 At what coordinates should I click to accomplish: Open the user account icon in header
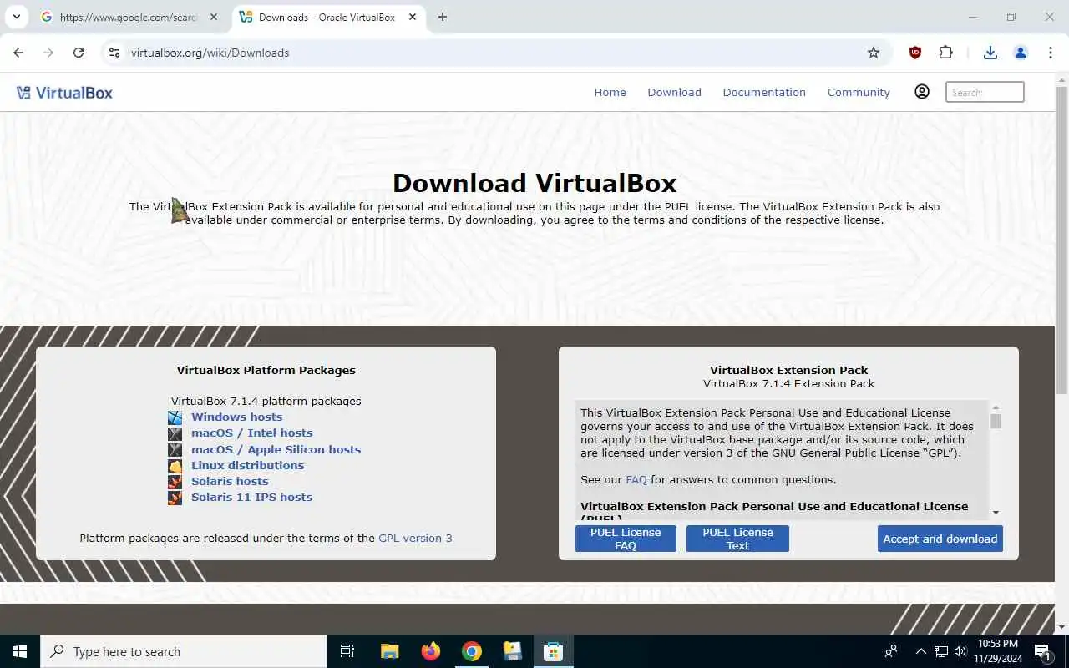[x=922, y=92]
